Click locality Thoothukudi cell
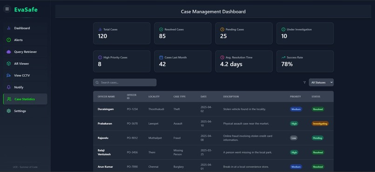Viewport: 375px width, 172px height. [156, 109]
